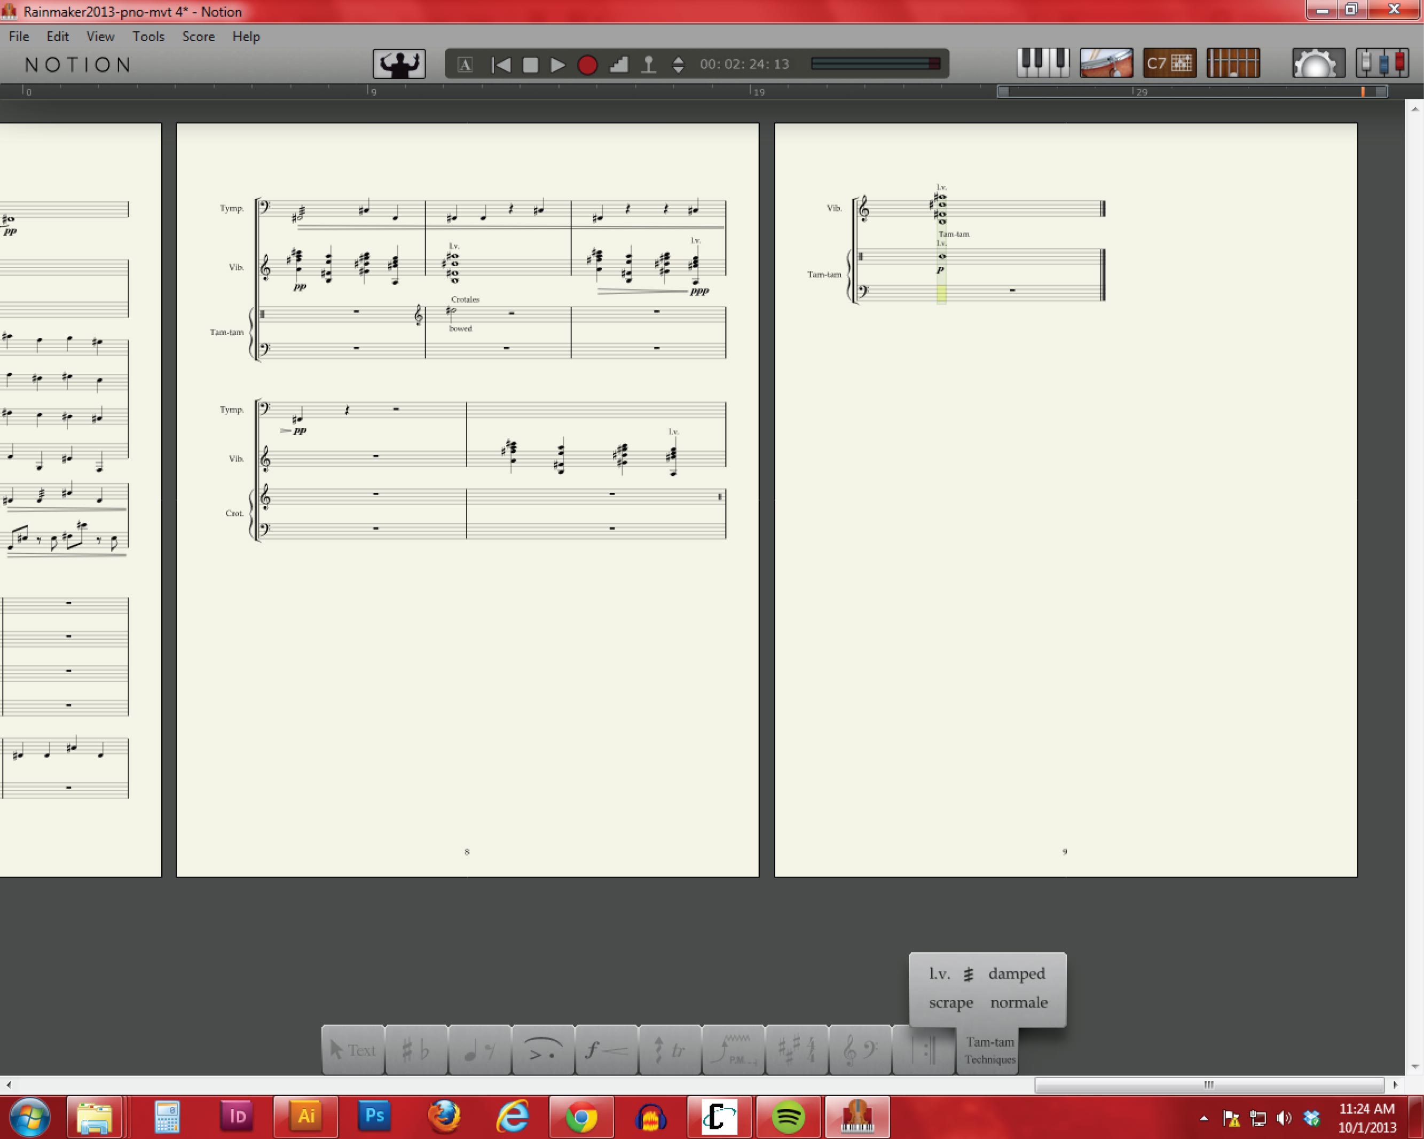Choose l.v. technique from popup

tap(939, 974)
